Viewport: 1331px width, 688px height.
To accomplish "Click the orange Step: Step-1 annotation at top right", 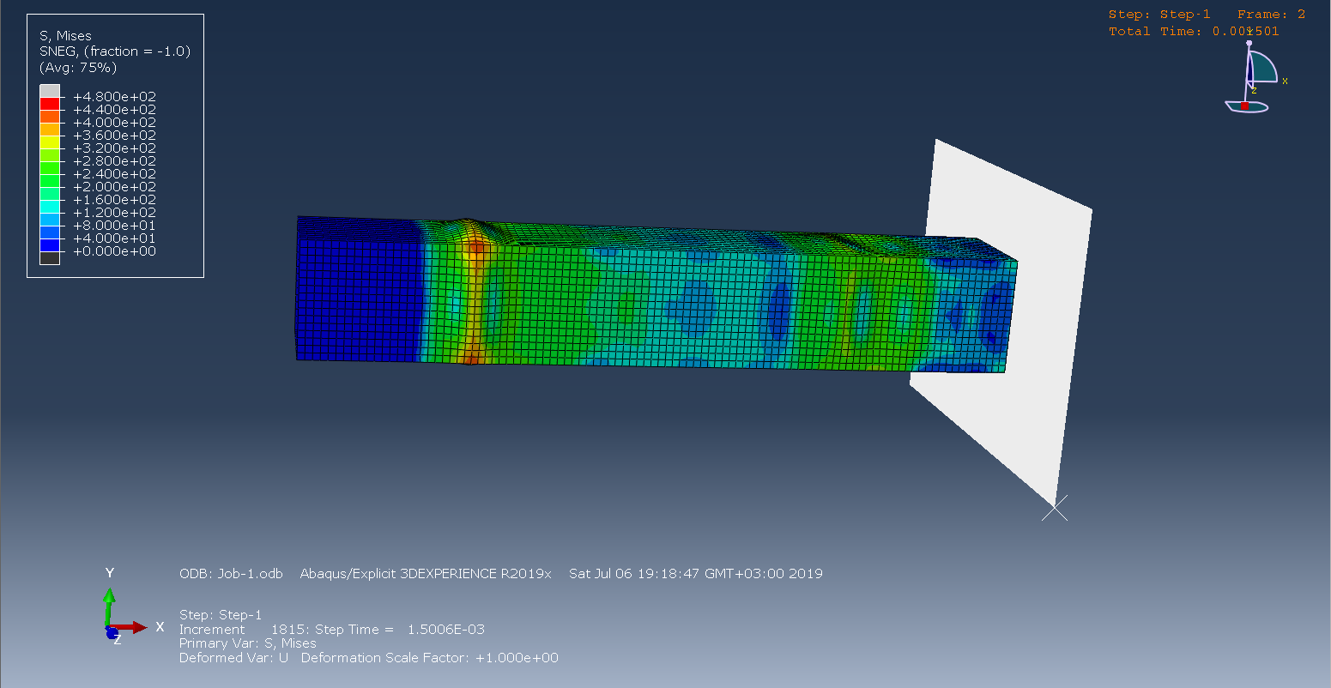I will pyautogui.click(x=1159, y=15).
